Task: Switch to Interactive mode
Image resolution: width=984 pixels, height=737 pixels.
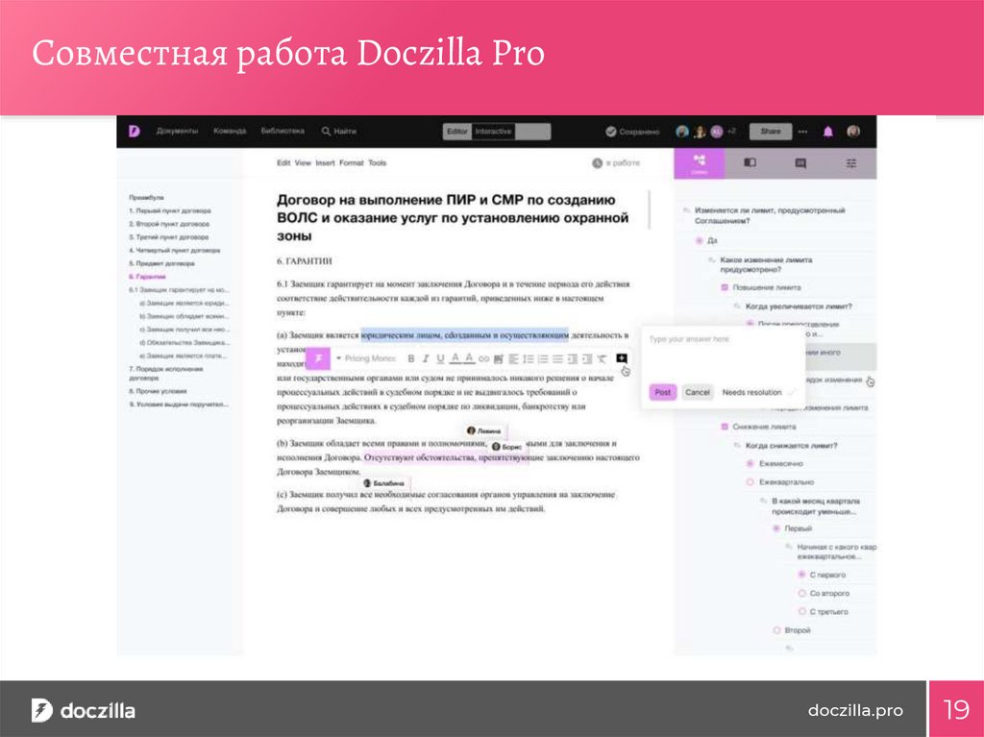Action: pos(493,132)
